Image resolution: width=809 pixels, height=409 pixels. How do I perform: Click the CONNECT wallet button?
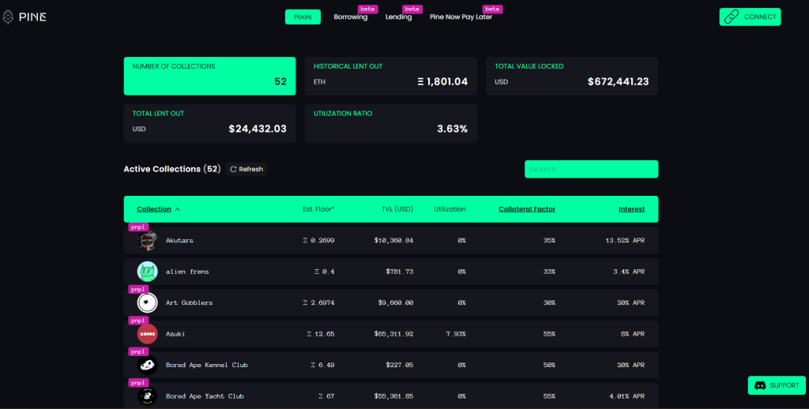751,17
